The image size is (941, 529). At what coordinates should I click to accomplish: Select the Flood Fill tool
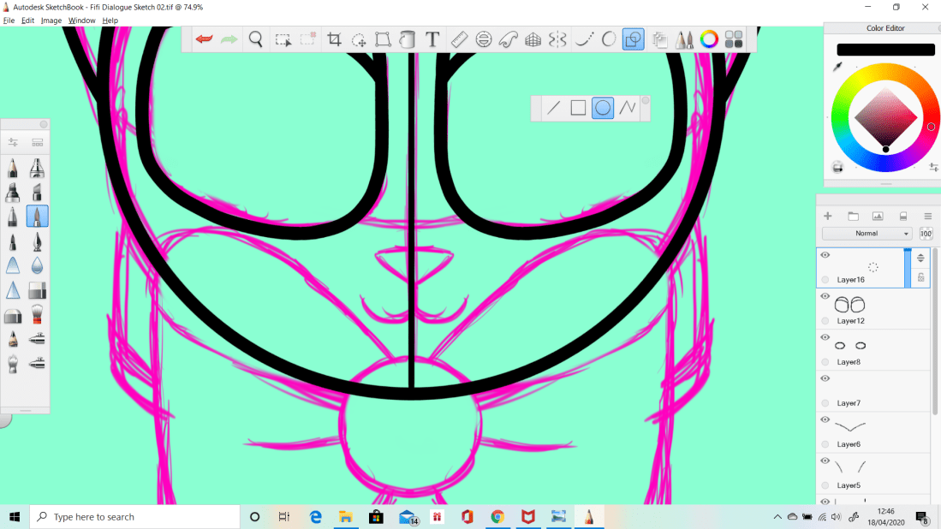click(408, 39)
